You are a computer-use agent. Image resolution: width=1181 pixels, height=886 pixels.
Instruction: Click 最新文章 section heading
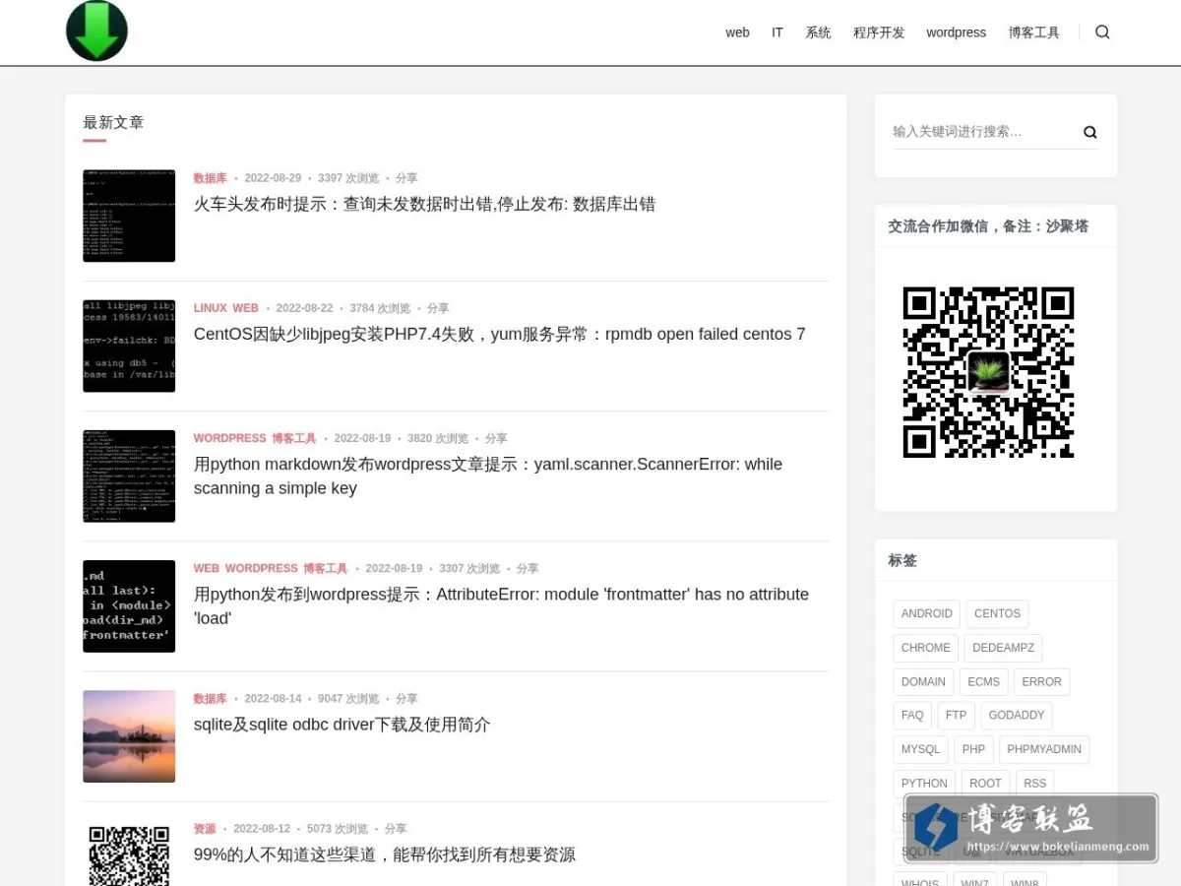(113, 122)
